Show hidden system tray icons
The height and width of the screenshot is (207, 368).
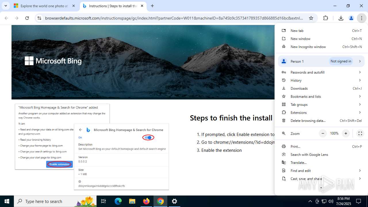[x=310, y=201]
